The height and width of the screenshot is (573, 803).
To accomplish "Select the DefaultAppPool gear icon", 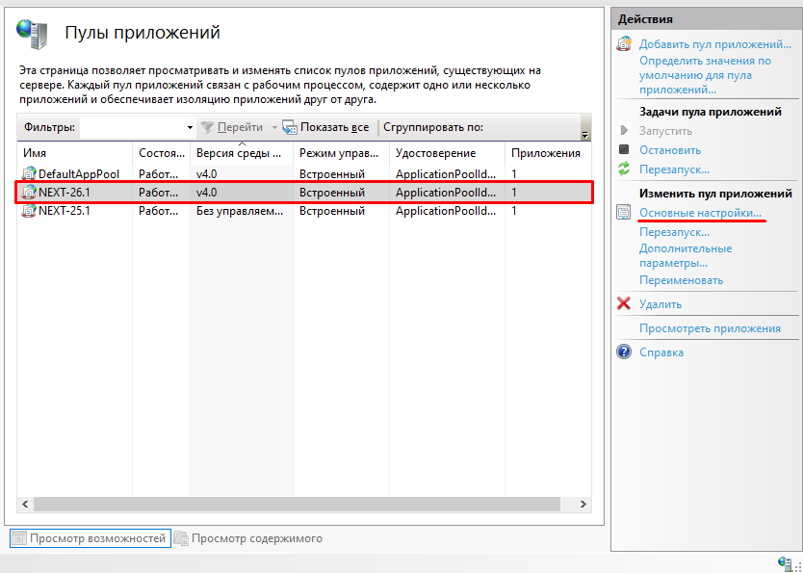I will click(x=27, y=174).
